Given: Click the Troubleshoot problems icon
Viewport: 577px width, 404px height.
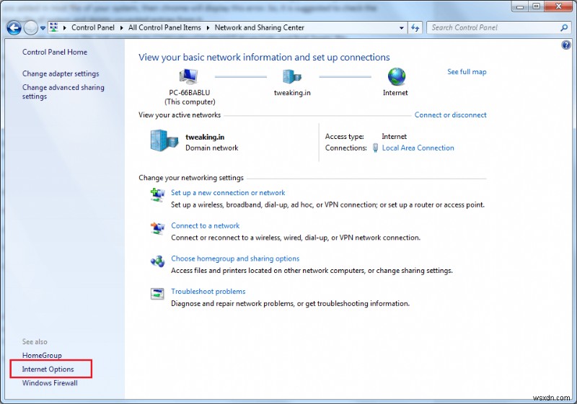Looking at the screenshot, I should click(157, 294).
